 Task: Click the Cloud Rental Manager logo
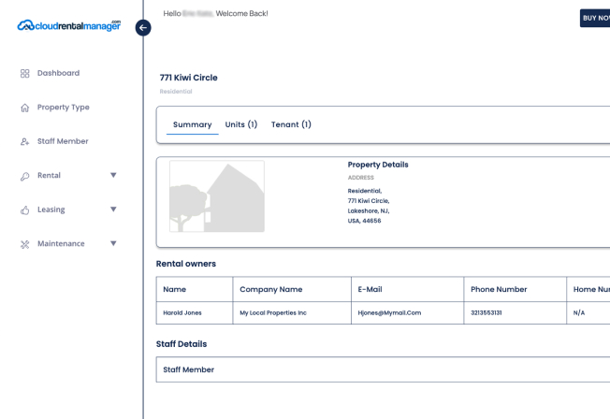(69, 25)
